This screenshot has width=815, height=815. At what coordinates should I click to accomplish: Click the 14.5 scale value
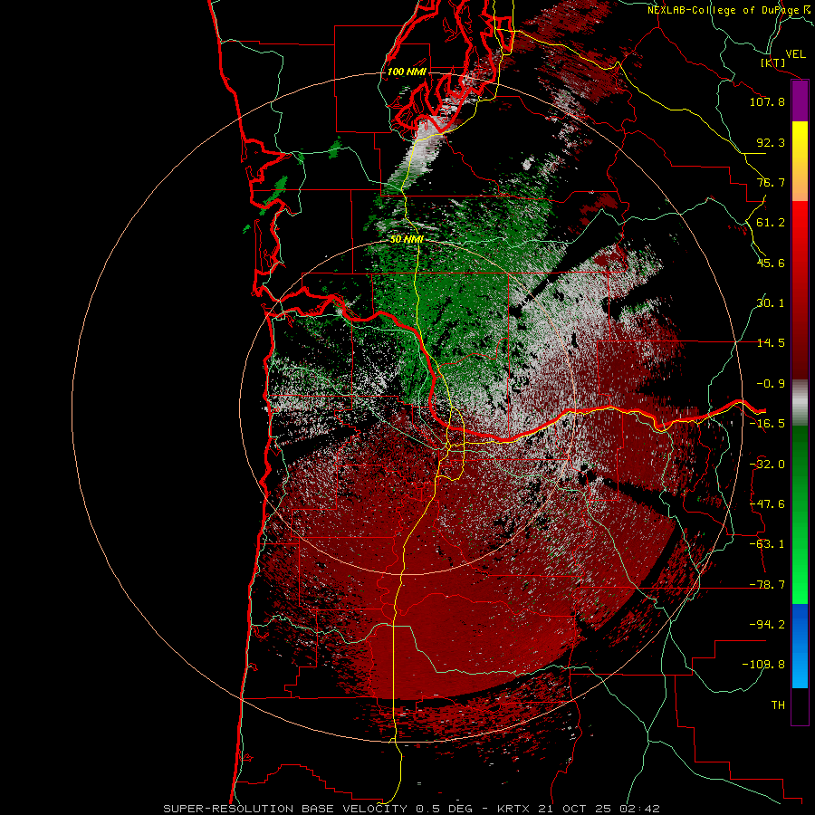coord(771,343)
